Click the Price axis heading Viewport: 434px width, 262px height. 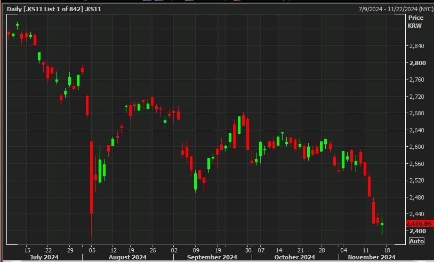coord(416,18)
